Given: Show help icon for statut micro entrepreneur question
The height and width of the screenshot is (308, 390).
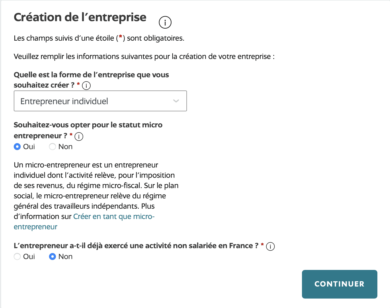Looking at the screenshot, I should coord(79,137).
